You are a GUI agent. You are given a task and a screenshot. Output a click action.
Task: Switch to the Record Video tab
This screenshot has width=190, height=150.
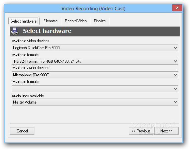75,21
